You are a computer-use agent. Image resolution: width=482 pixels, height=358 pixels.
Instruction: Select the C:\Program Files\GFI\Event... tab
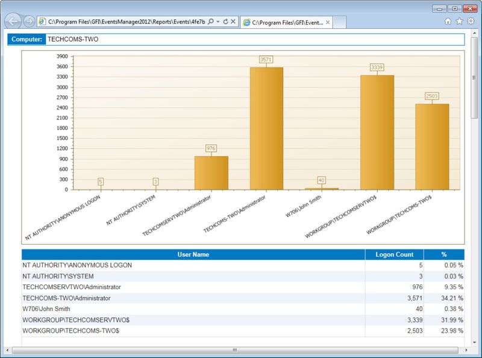click(287, 22)
